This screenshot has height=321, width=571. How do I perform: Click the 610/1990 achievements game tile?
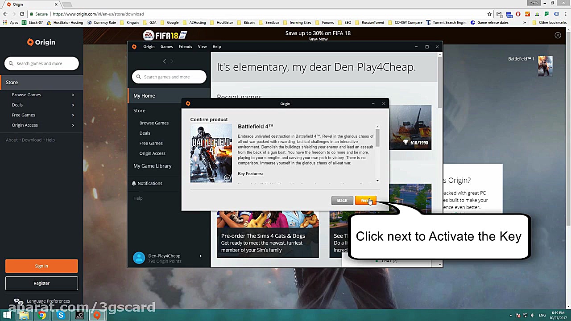pos(410,128)
